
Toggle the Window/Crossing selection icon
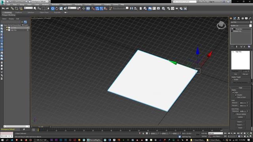[x=48, y=8]
